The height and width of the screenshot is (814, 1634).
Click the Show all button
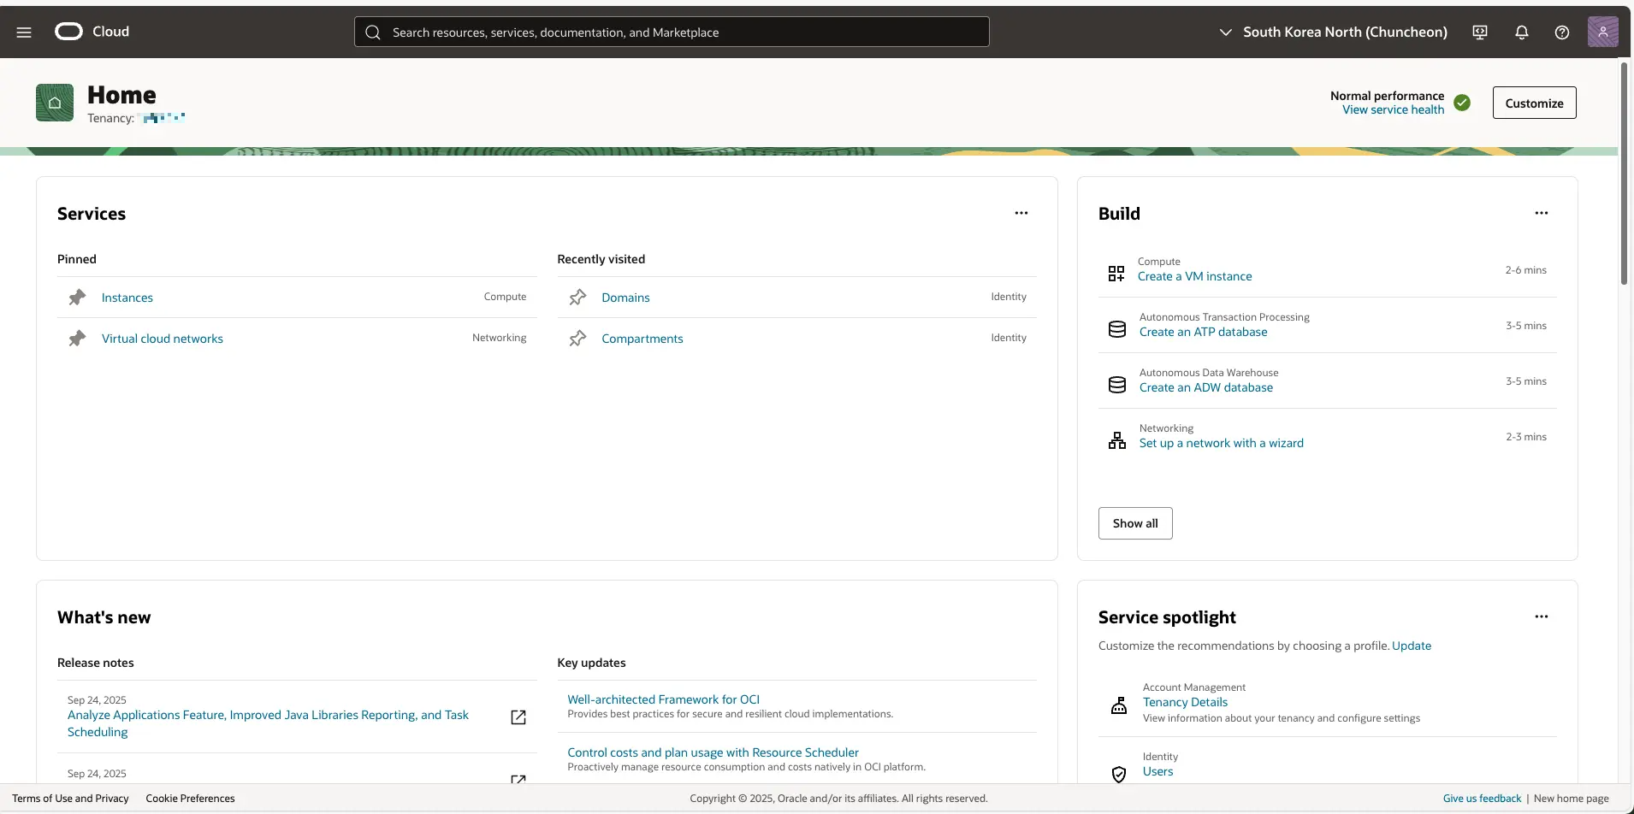(x=1135, y=523)
